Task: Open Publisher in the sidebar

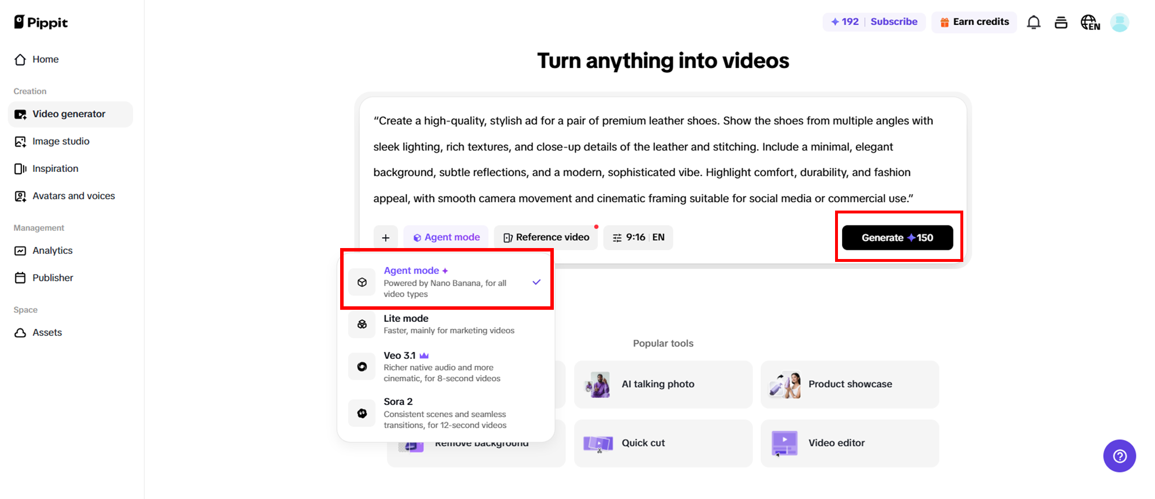Action: click(x=70, y=277)
